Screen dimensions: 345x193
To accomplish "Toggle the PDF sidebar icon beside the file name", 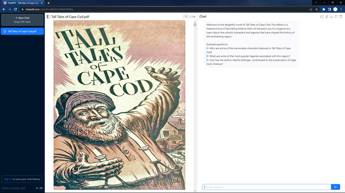I will [49, 17].
